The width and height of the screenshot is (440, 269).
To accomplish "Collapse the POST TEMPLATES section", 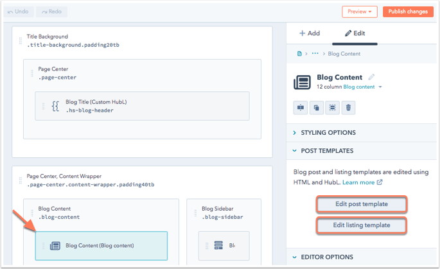I will (x=362, y=151).
